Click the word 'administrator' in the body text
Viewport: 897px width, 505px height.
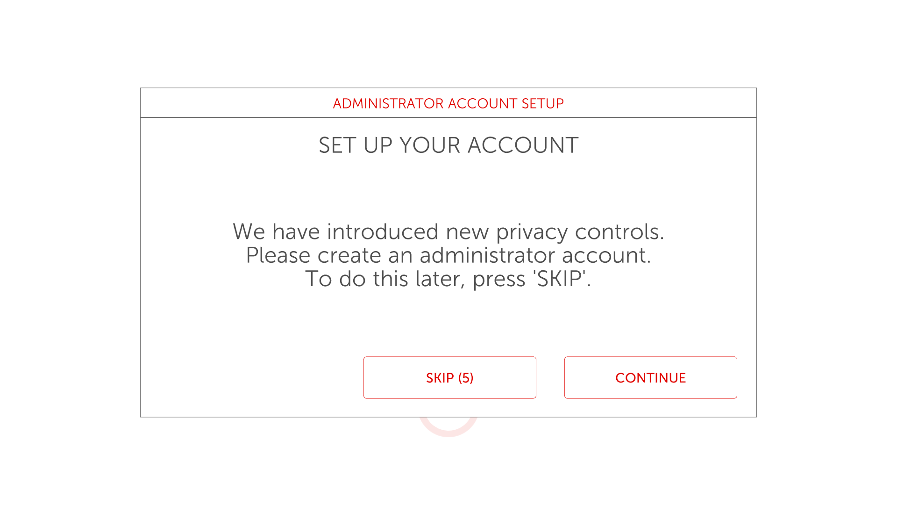(487, 255)
